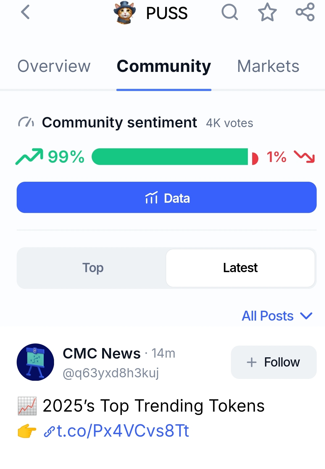Vote bearish via the red down arrow

tap(304, 156)
